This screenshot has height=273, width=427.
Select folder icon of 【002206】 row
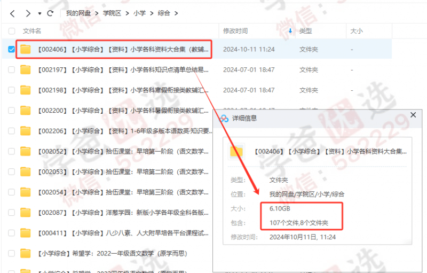click(25, 131)
